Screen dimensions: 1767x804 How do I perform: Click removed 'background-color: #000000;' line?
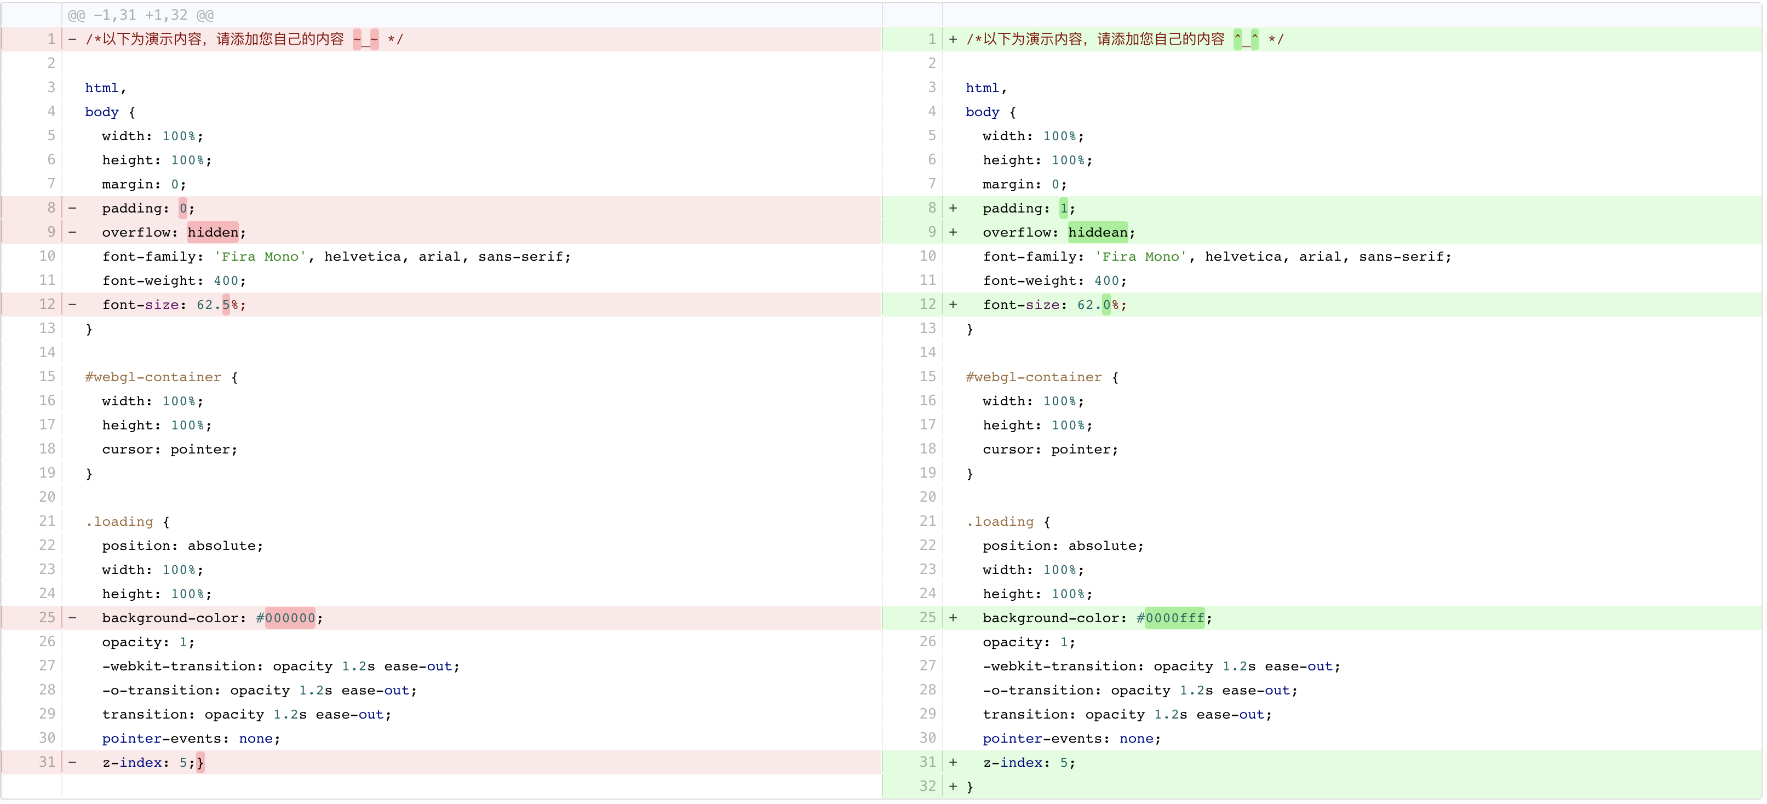(441, 617)
